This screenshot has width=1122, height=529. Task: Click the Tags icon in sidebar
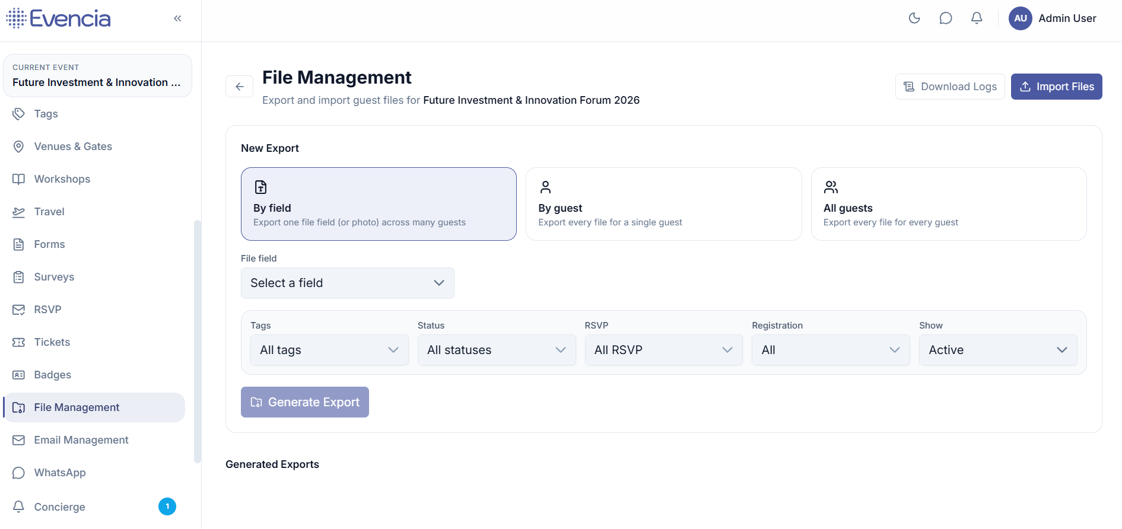tap(19, 114)
